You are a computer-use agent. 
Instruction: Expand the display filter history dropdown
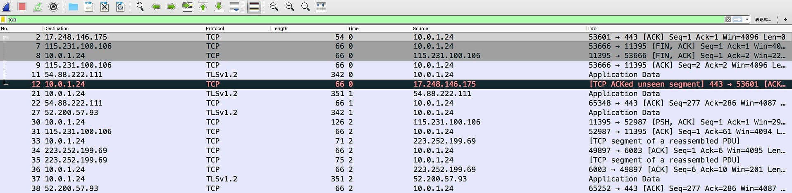(747, 19)
